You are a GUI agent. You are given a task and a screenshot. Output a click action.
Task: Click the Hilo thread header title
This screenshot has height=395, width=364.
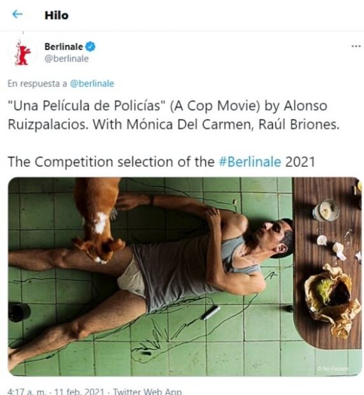[57, 15]
